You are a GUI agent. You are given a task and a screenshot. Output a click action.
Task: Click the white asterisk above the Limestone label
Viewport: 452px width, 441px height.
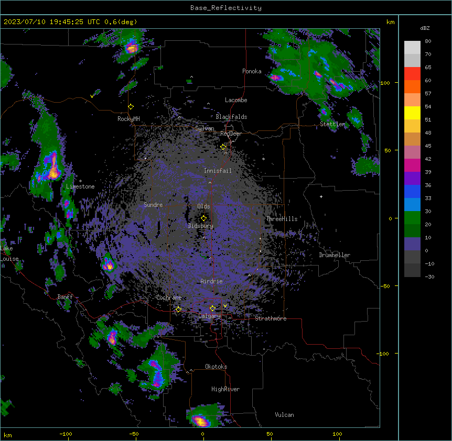[80, 181]
